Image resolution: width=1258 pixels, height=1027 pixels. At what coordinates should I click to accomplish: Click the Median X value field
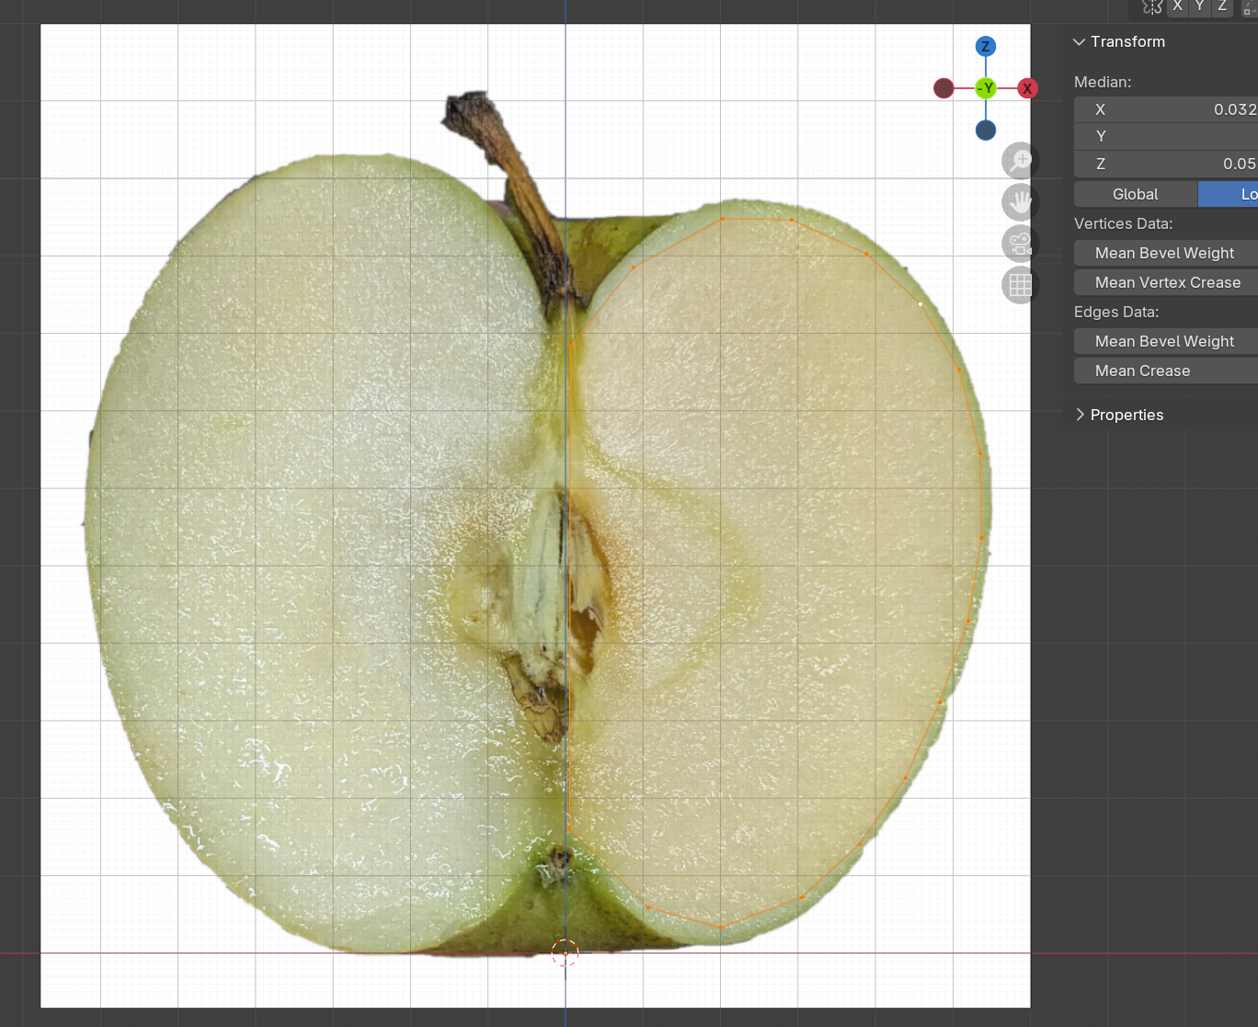(1166, 109)
